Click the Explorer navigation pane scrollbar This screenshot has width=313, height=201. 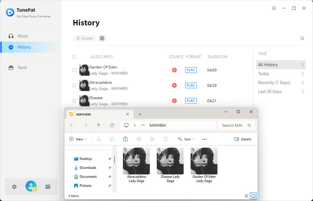tap(115, 160)
